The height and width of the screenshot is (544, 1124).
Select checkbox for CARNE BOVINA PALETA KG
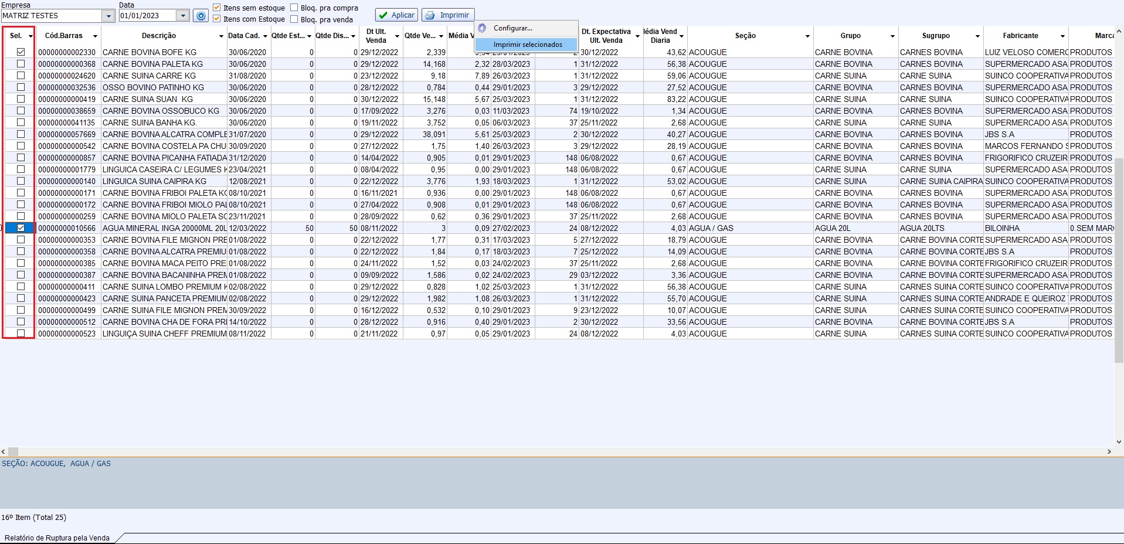tap(21, 64)
